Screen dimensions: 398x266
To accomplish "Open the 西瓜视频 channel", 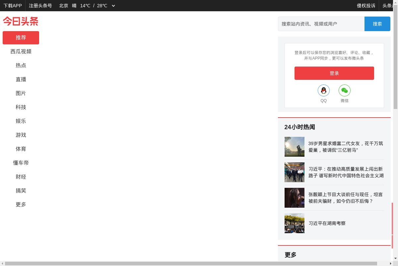I will click(x=21, y=52).
